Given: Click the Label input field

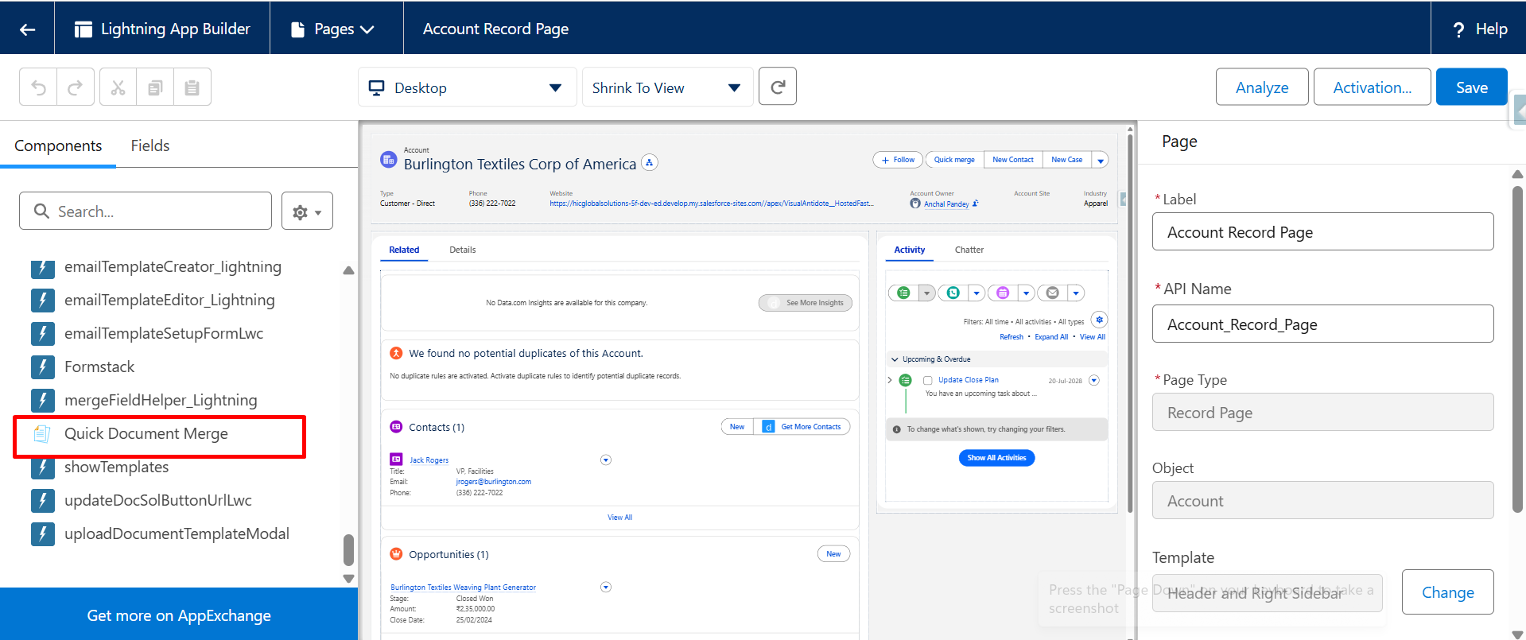Looking at the screenshot, I should (1322, 232).
